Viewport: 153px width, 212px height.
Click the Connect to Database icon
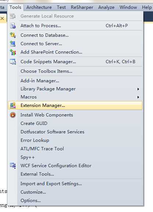[x=13, y=35]
